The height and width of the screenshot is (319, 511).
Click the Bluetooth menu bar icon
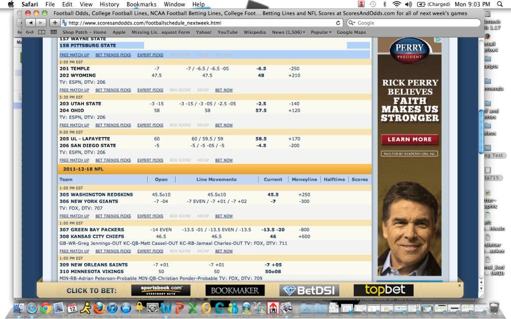(x=385, y=4)
